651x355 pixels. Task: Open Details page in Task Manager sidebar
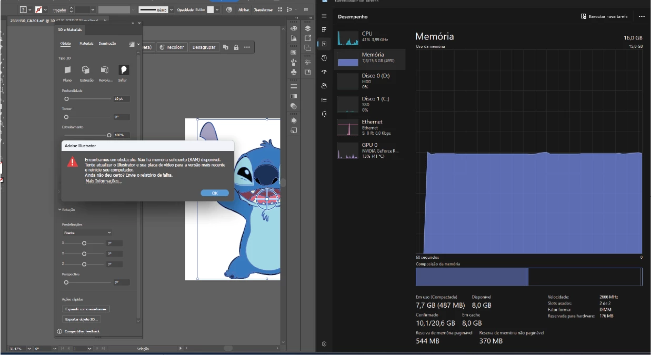(324, 99)
